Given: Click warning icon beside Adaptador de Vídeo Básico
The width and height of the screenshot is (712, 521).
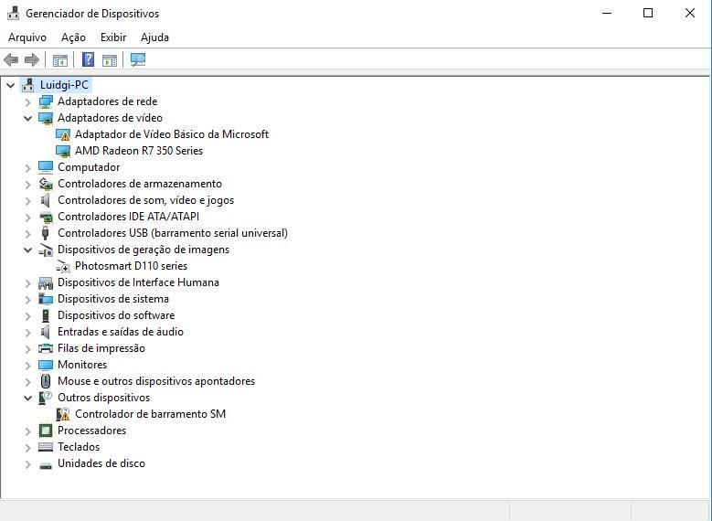Looking at the screenshot, I should [63, 134].
